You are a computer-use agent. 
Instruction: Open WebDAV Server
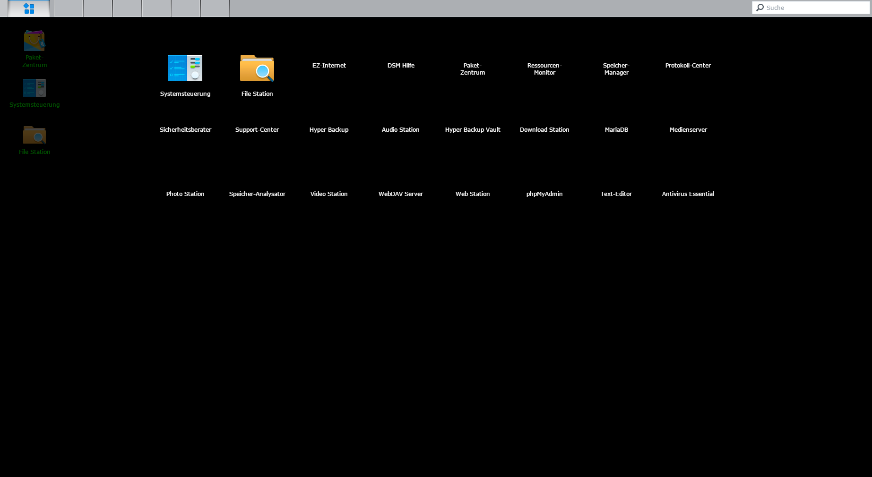tap(401, 194)
